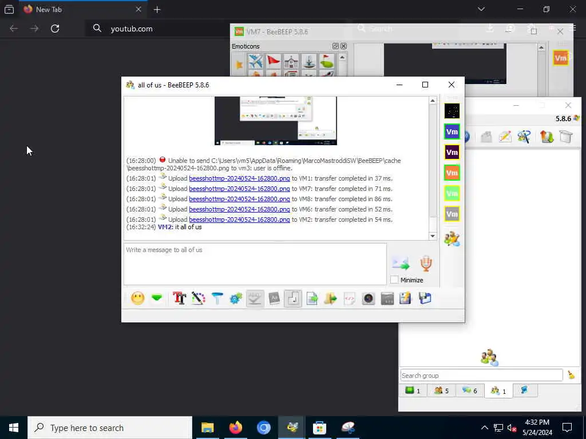Screen dimensions: 586x439
Task: Focus the 'Write a message to all of us' box
Action: click(255, 264)
